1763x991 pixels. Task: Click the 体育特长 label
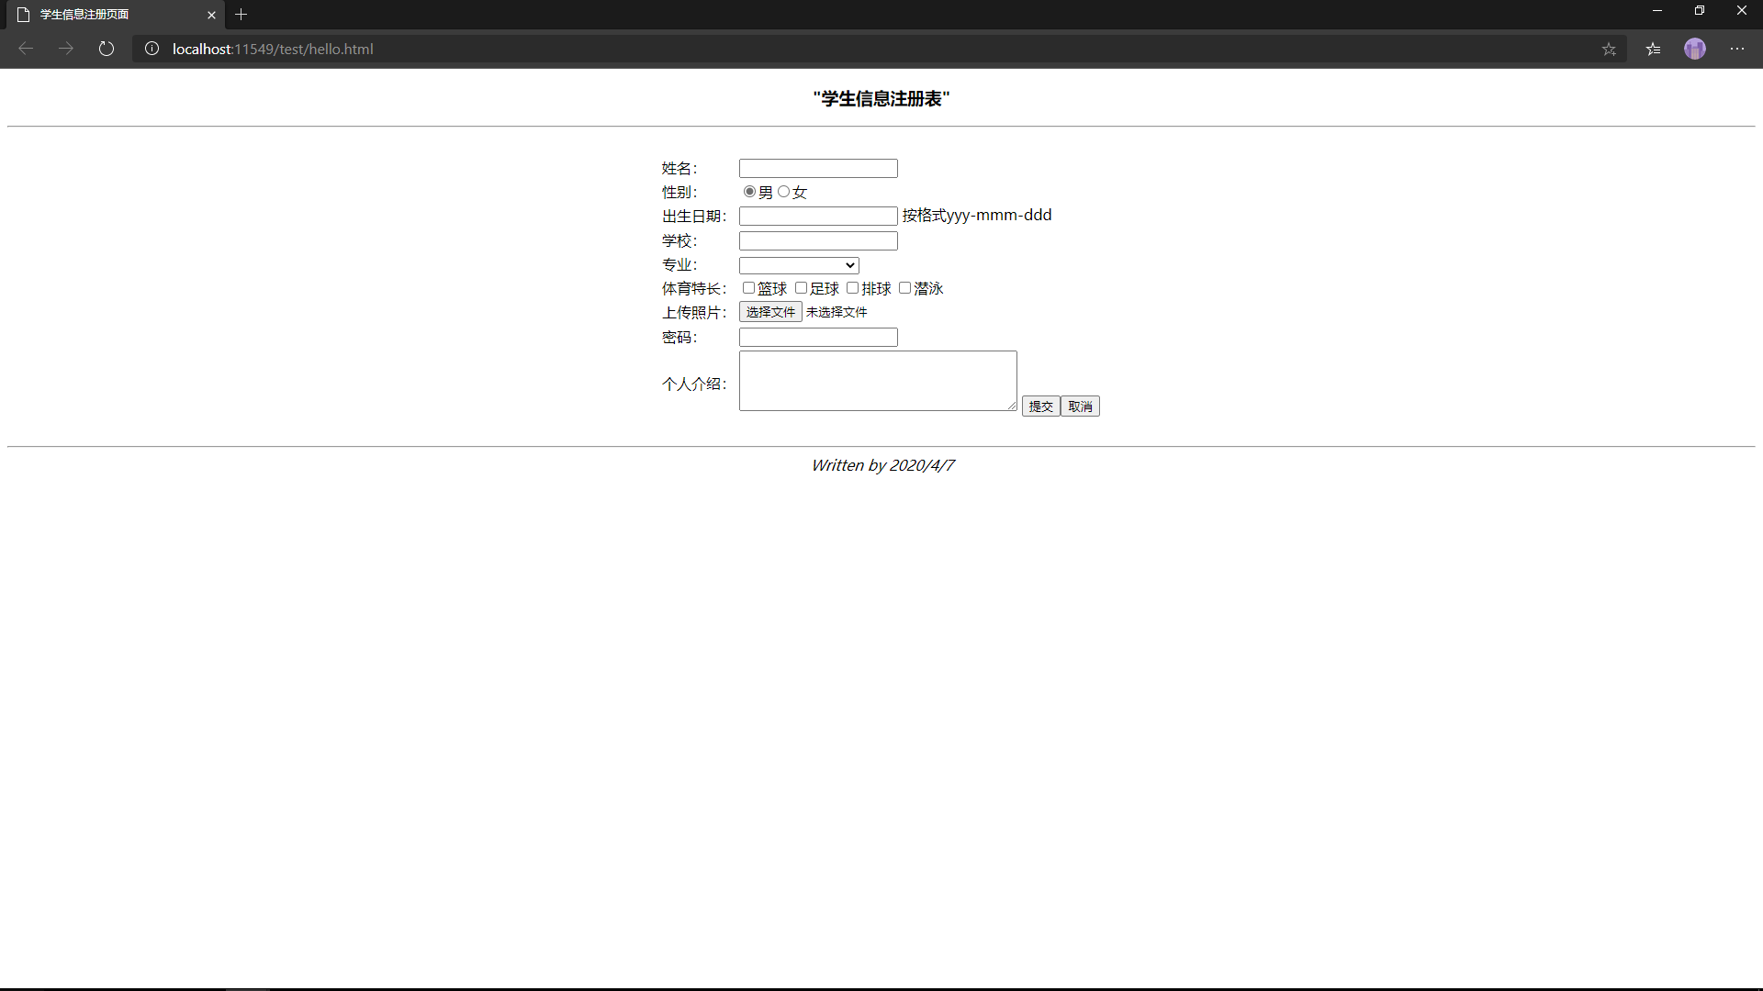pos(694,289)
